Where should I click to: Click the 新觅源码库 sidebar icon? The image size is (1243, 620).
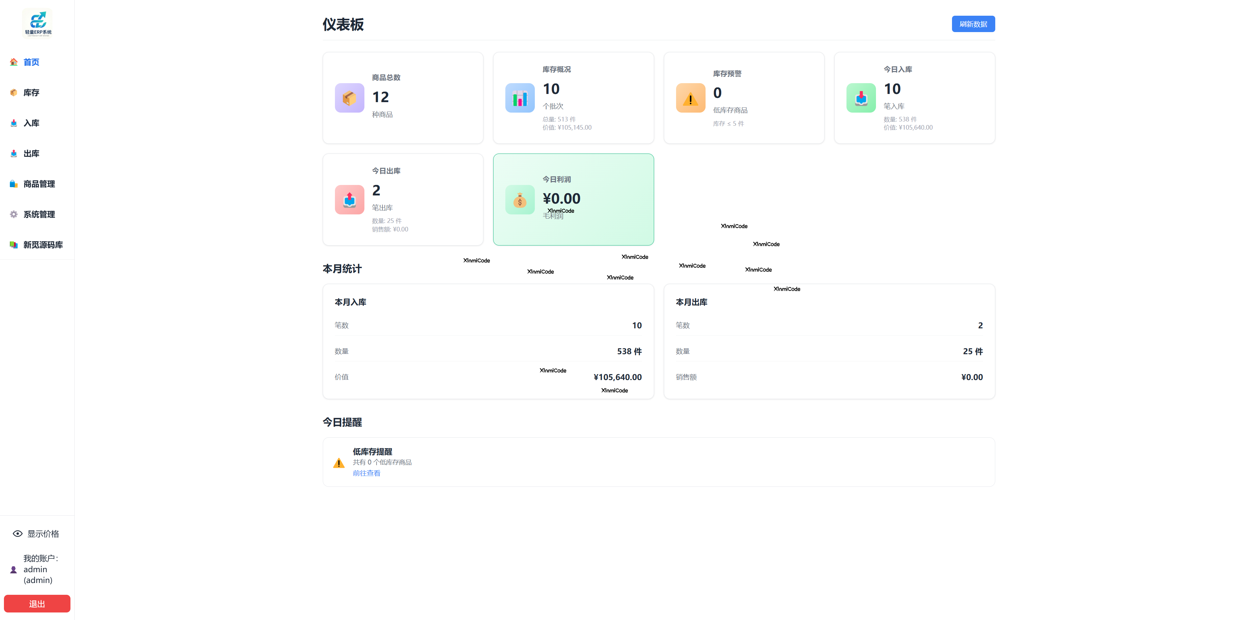(13, 245)
